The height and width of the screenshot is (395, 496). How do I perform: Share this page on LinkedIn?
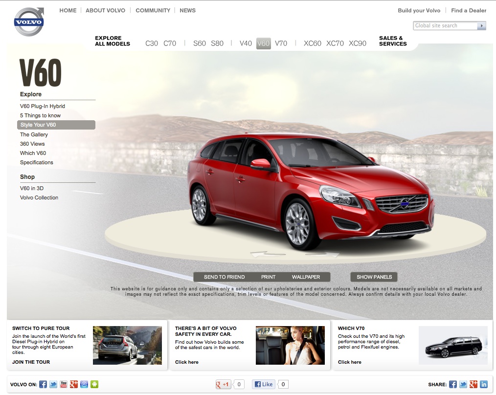pos(484,384)
